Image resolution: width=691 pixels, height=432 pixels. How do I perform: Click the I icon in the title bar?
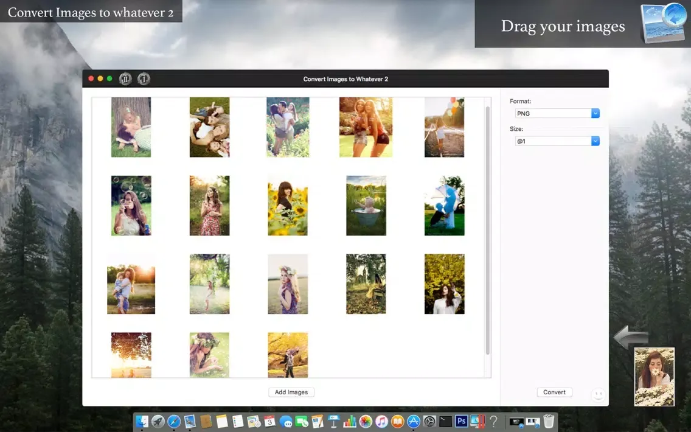coord(144,78)
